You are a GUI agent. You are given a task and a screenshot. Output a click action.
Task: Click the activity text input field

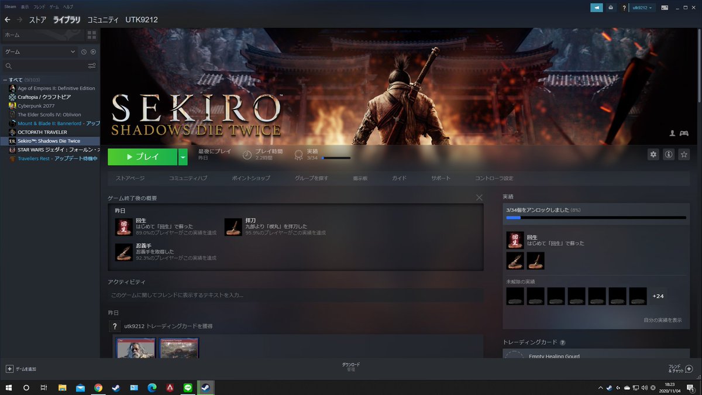pos(295,295)
